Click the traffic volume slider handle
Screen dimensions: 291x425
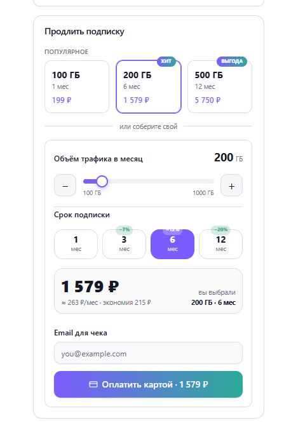[102, 181]
